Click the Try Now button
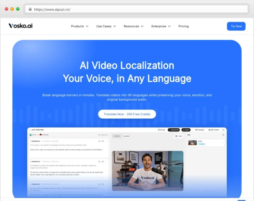 236,26
